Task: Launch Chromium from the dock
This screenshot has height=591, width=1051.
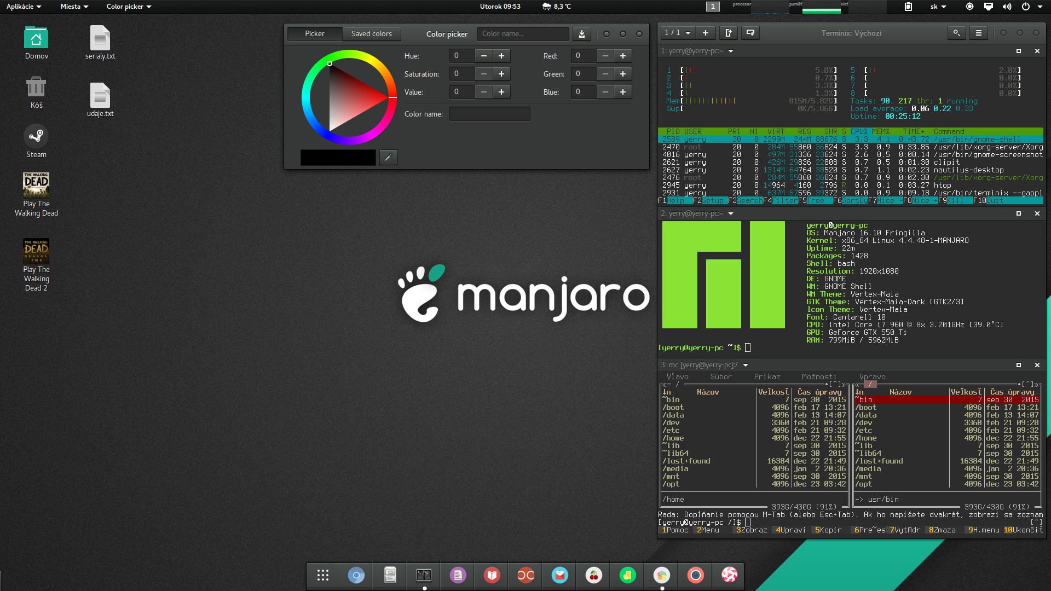Action: coord(356,575)
